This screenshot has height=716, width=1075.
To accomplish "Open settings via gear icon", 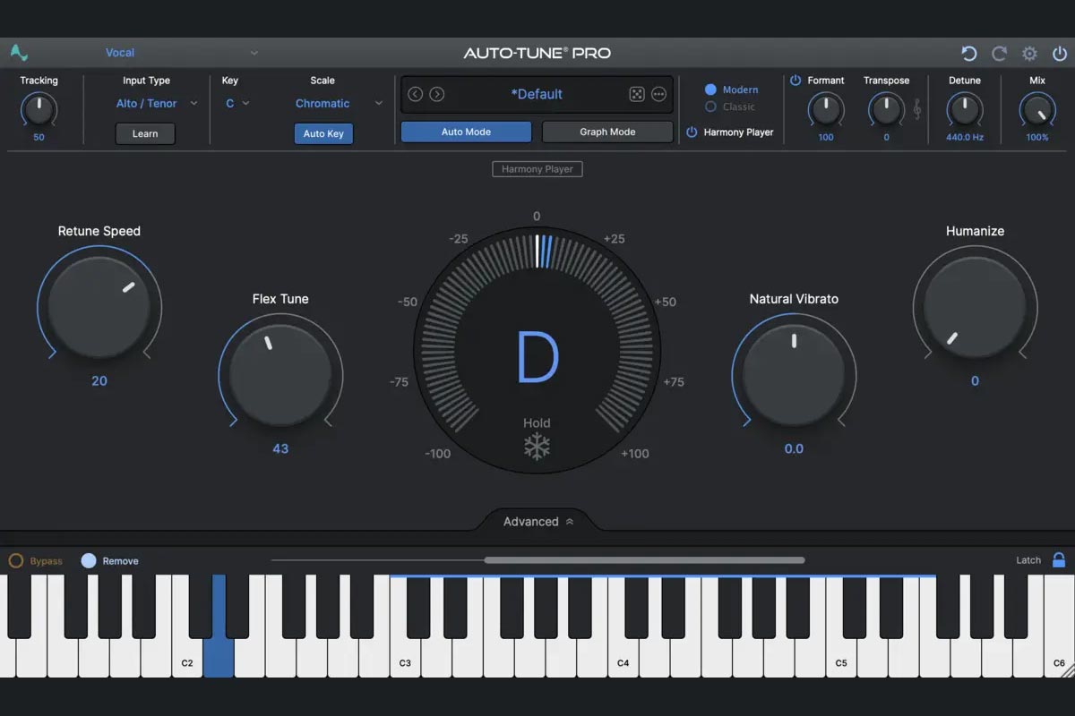I will 1028,54.
